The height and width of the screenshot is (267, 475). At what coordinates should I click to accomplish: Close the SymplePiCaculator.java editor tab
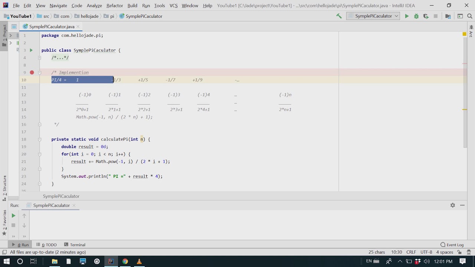click(x=79, y=27)
